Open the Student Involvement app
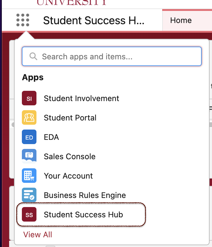212x247 pixels. pos(81,98)
